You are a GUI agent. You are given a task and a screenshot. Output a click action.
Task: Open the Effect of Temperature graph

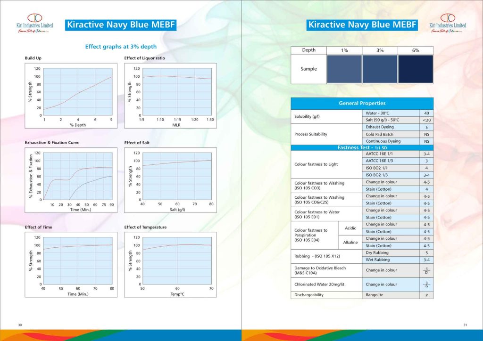coord(170,265)
